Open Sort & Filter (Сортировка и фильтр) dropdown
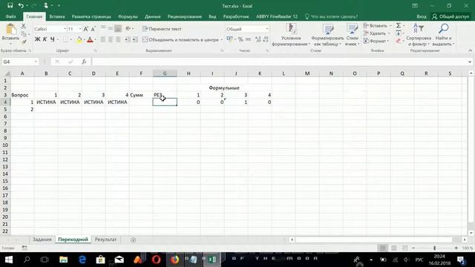Screen dimensions: 475x267 (419, 35)
